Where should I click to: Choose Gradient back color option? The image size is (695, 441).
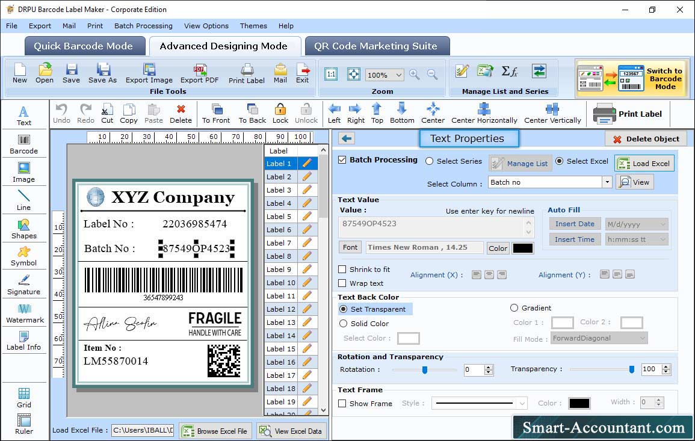pyautogui.click(x=514, y=308)
